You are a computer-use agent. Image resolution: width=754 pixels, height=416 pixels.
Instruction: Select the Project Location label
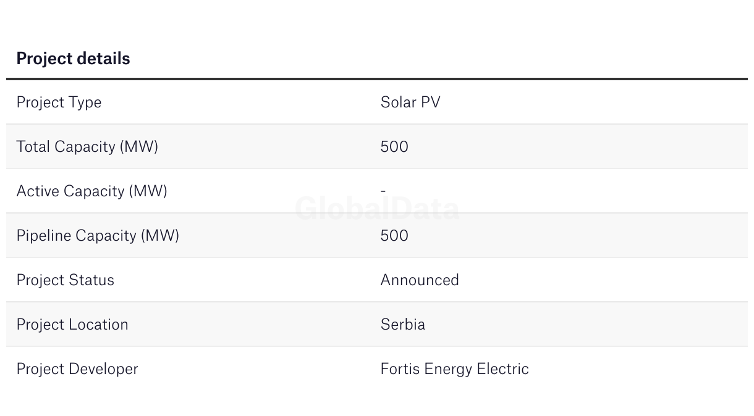(x=72, y=325)
